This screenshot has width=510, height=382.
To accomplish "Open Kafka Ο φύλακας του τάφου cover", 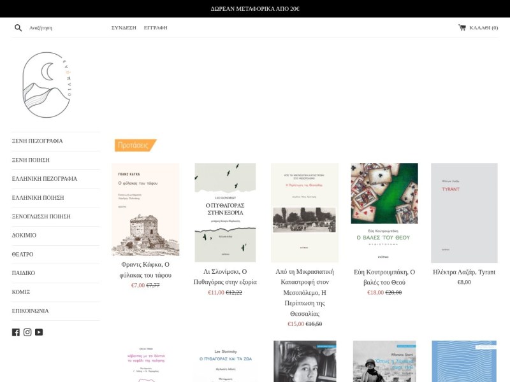I will (145, 209).
